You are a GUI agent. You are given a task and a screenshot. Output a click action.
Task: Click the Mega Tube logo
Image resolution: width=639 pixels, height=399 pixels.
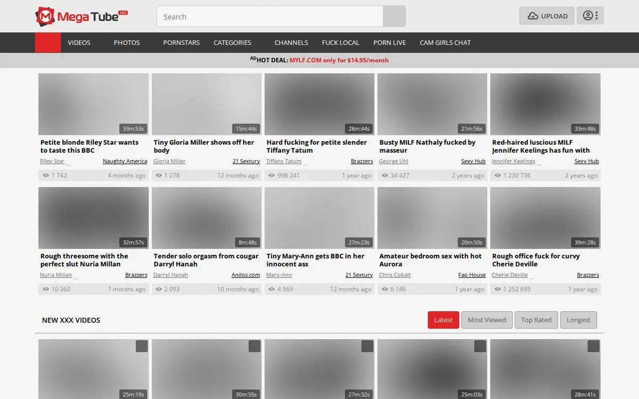(x=81, y=16)
